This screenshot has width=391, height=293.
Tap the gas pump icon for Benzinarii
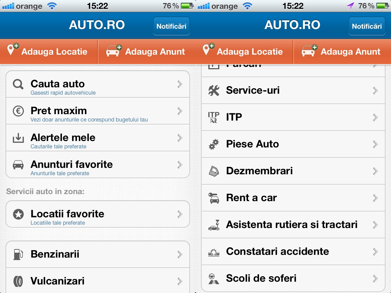click(18, 254)
